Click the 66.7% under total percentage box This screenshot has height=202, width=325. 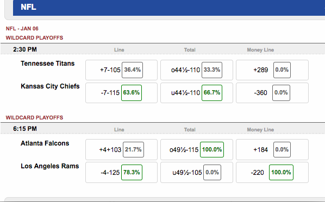click(x=212, y=93)
